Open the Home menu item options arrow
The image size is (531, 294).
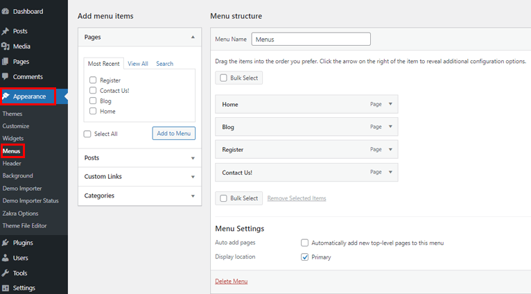(390, 105)
